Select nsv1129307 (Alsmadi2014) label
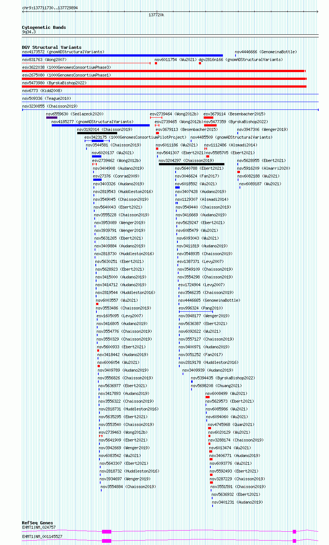The image size is (329, 545). 202,200
